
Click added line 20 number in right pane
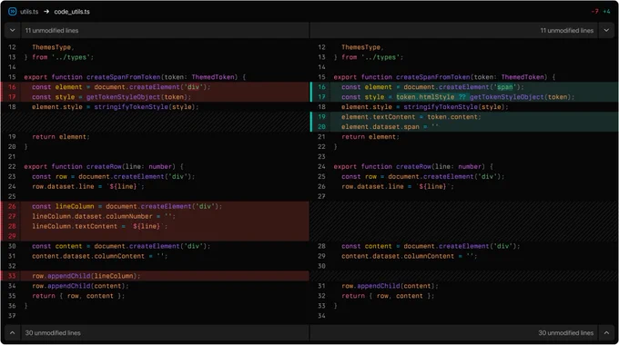click(321, 127)
